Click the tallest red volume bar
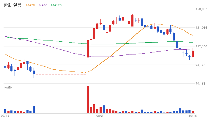214x131 pixels. tap(88, 100)
